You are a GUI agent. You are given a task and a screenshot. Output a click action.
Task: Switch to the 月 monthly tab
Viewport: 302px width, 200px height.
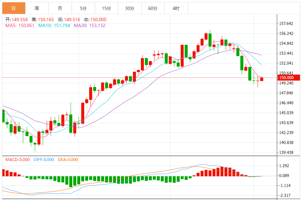(x=60, y=8)
